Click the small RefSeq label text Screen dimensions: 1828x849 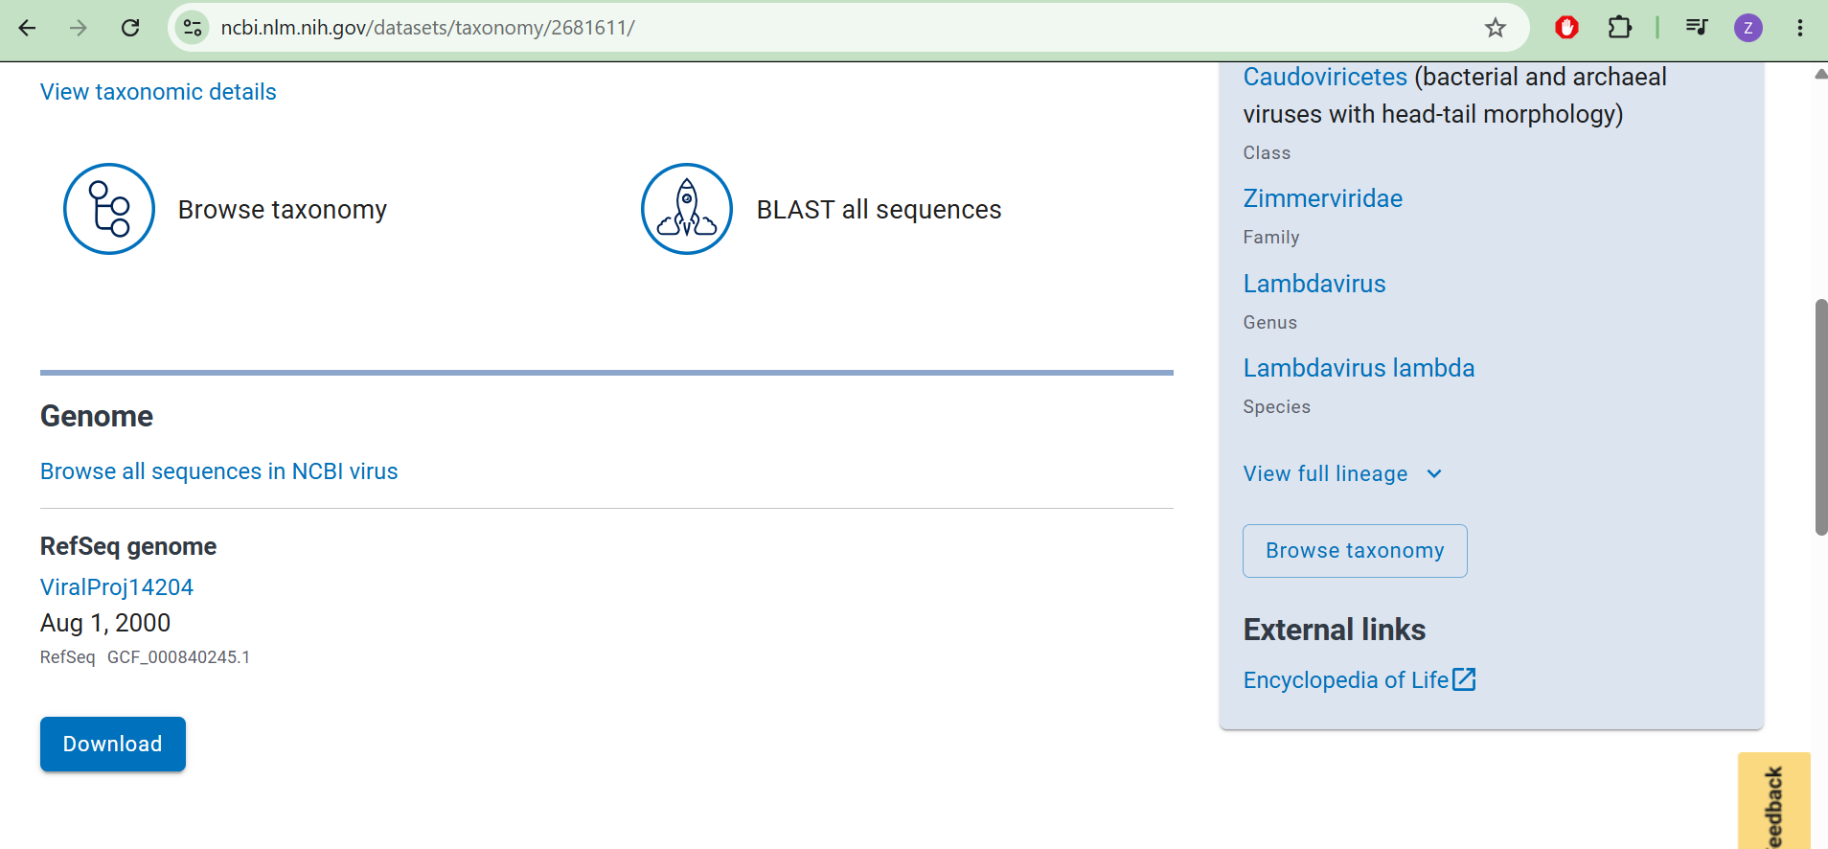tap(68, 657)
